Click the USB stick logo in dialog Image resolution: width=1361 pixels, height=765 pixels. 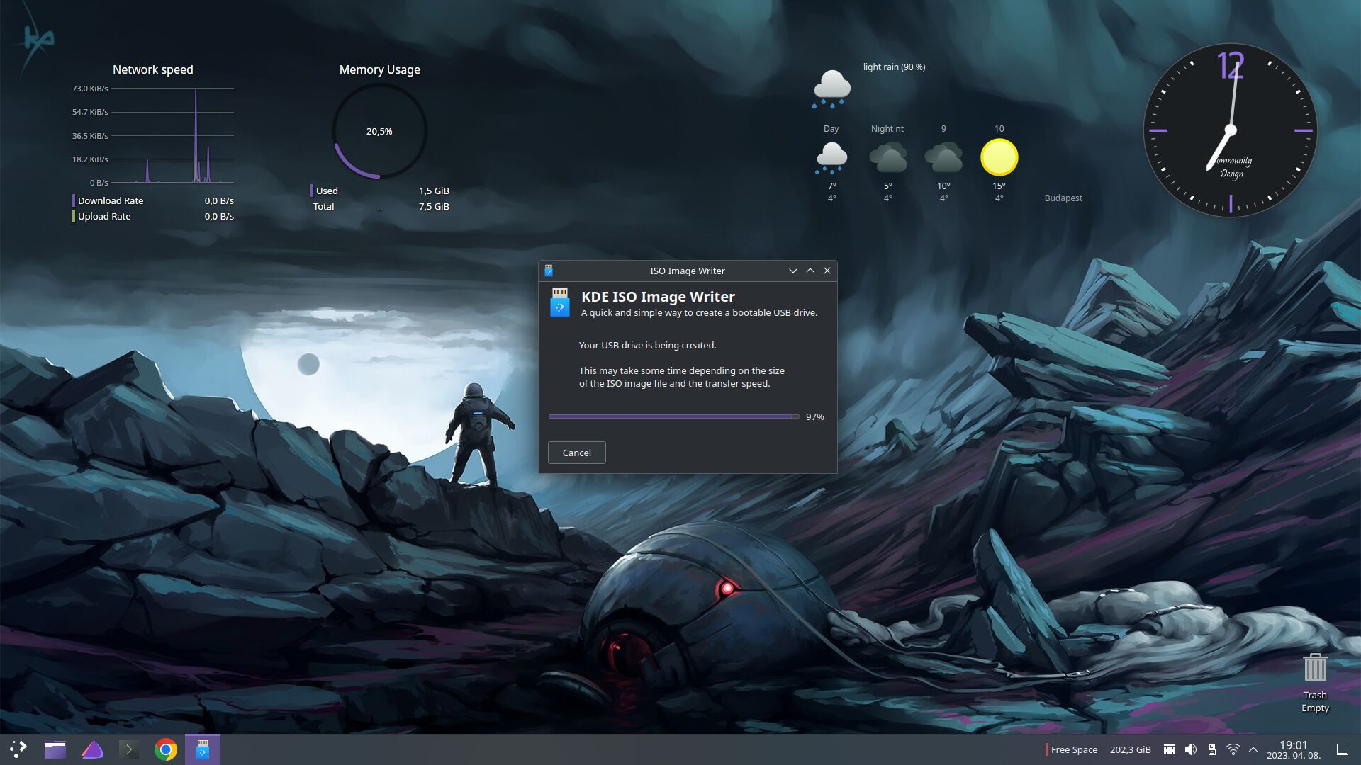point(560,302)
